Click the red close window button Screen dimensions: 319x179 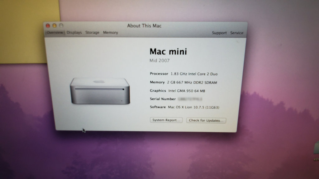click(48, 26)
